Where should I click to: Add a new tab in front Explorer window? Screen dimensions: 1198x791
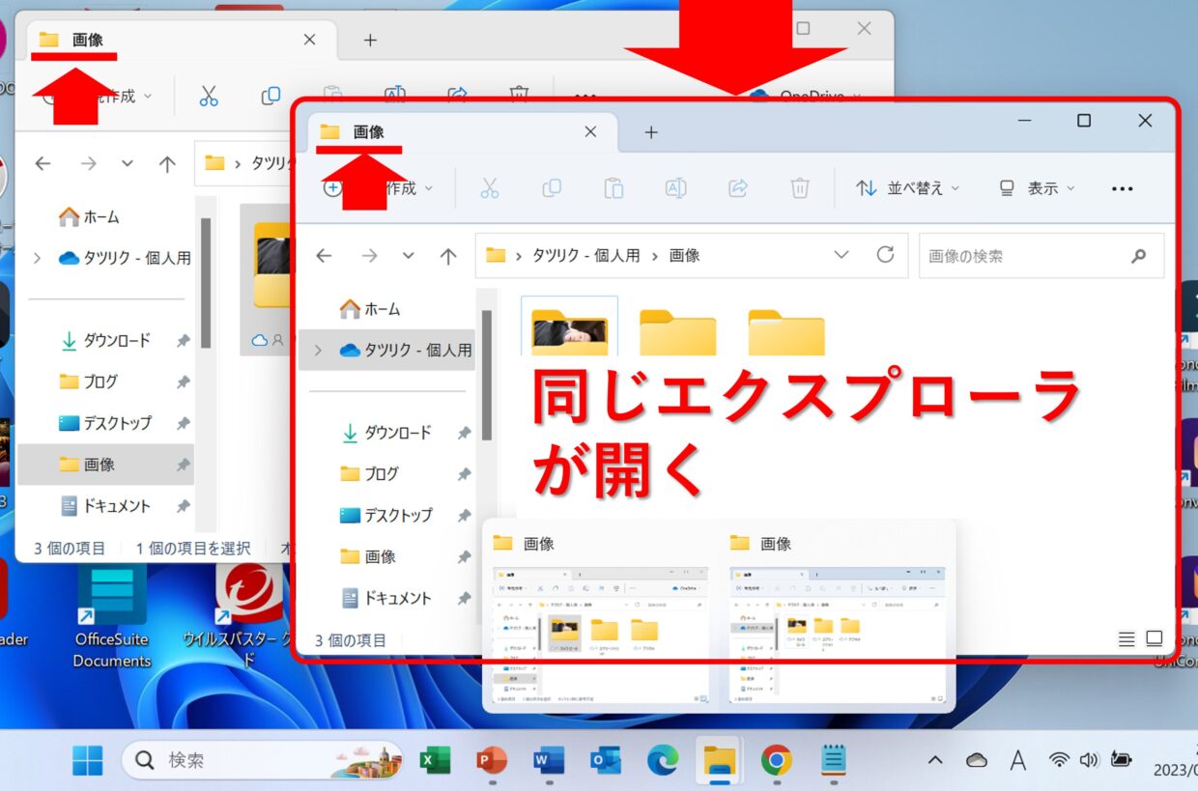(651, 132)
